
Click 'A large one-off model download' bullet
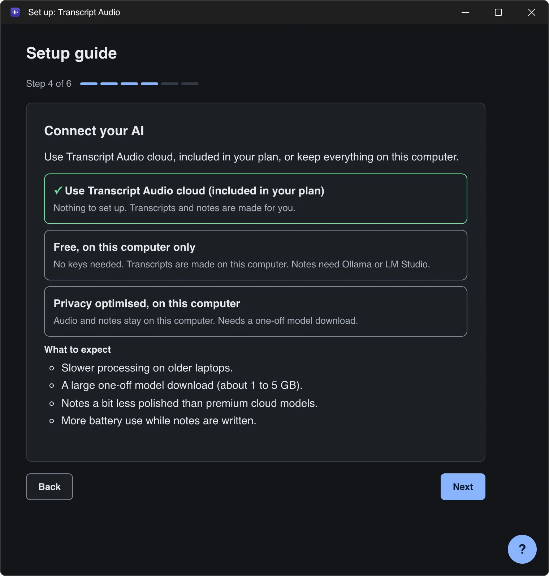point(182,385)
